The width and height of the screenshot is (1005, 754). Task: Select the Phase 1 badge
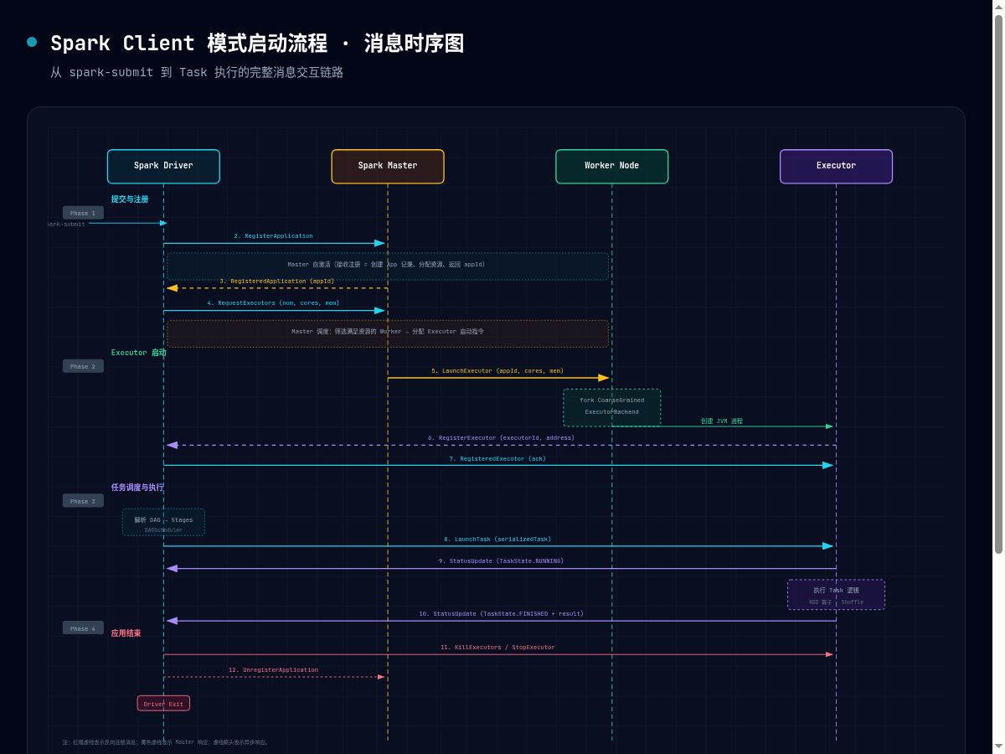(x=83, y=213)
